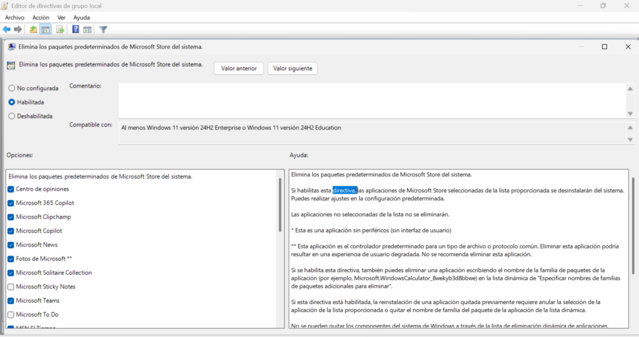
Task: Click the Back arrow in the toolbar
Action: tap(6, 29)
